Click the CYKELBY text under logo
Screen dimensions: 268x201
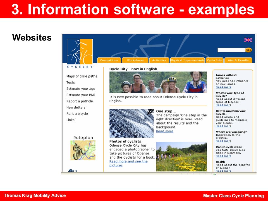click(80, 67)
